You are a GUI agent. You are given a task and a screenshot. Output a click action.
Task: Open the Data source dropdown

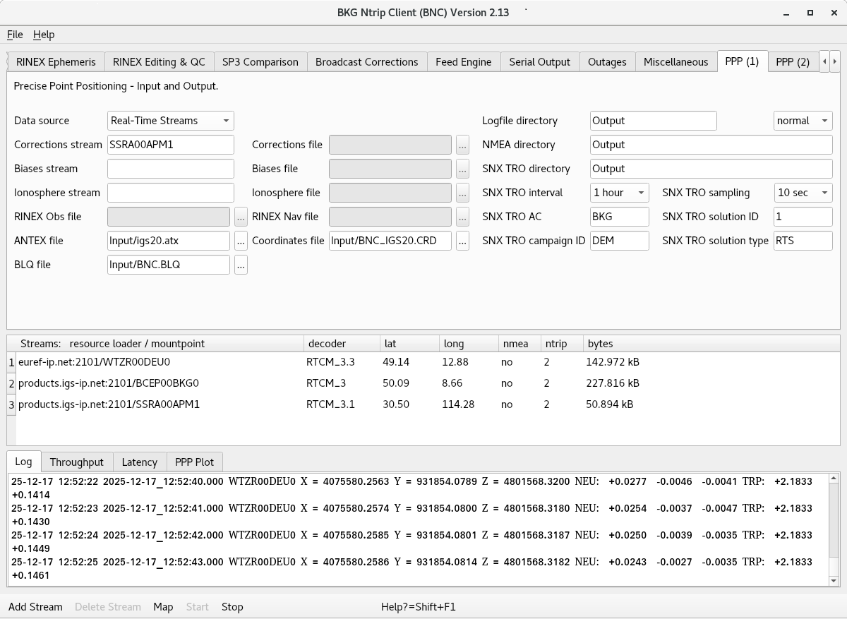coord(170,121)
